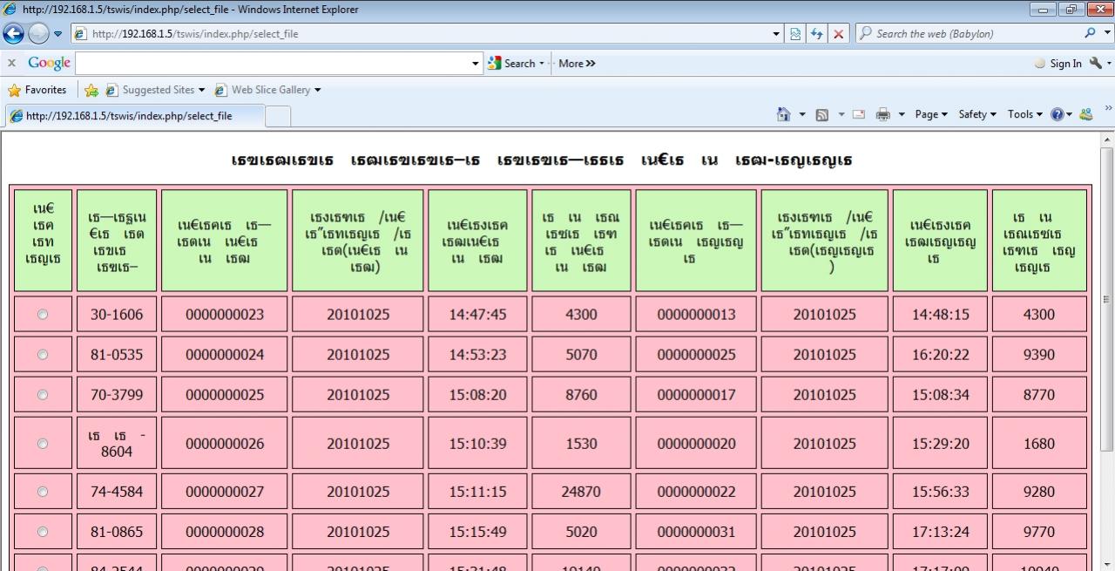Click the Google logo on the toolbar
Screen dimensions: 1115x571
(x=49, y=63)
